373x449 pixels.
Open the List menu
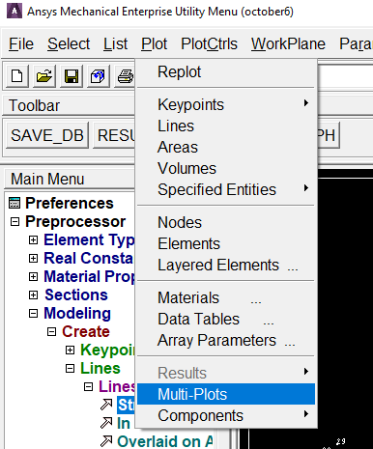coord(115,43)
